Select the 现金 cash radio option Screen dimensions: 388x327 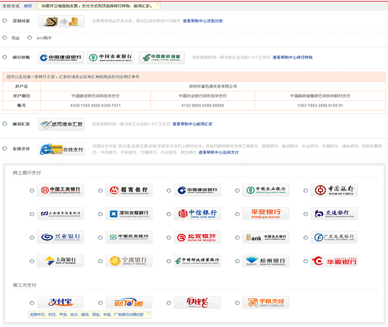click(x=5, y=38)
